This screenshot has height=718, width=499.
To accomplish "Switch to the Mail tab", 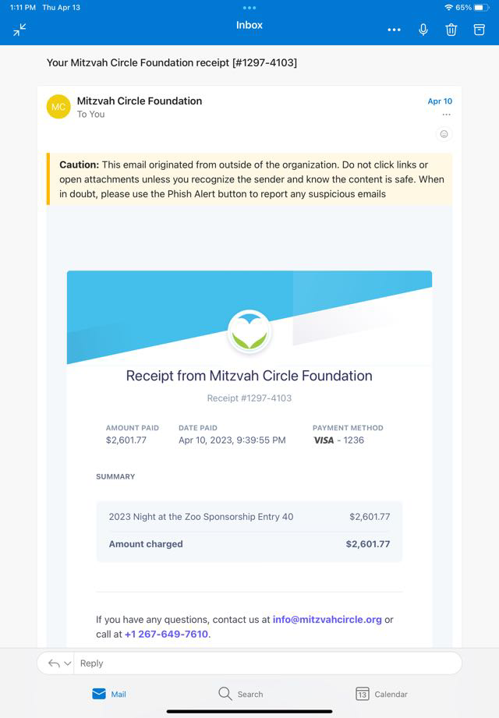I will [108, 694].
